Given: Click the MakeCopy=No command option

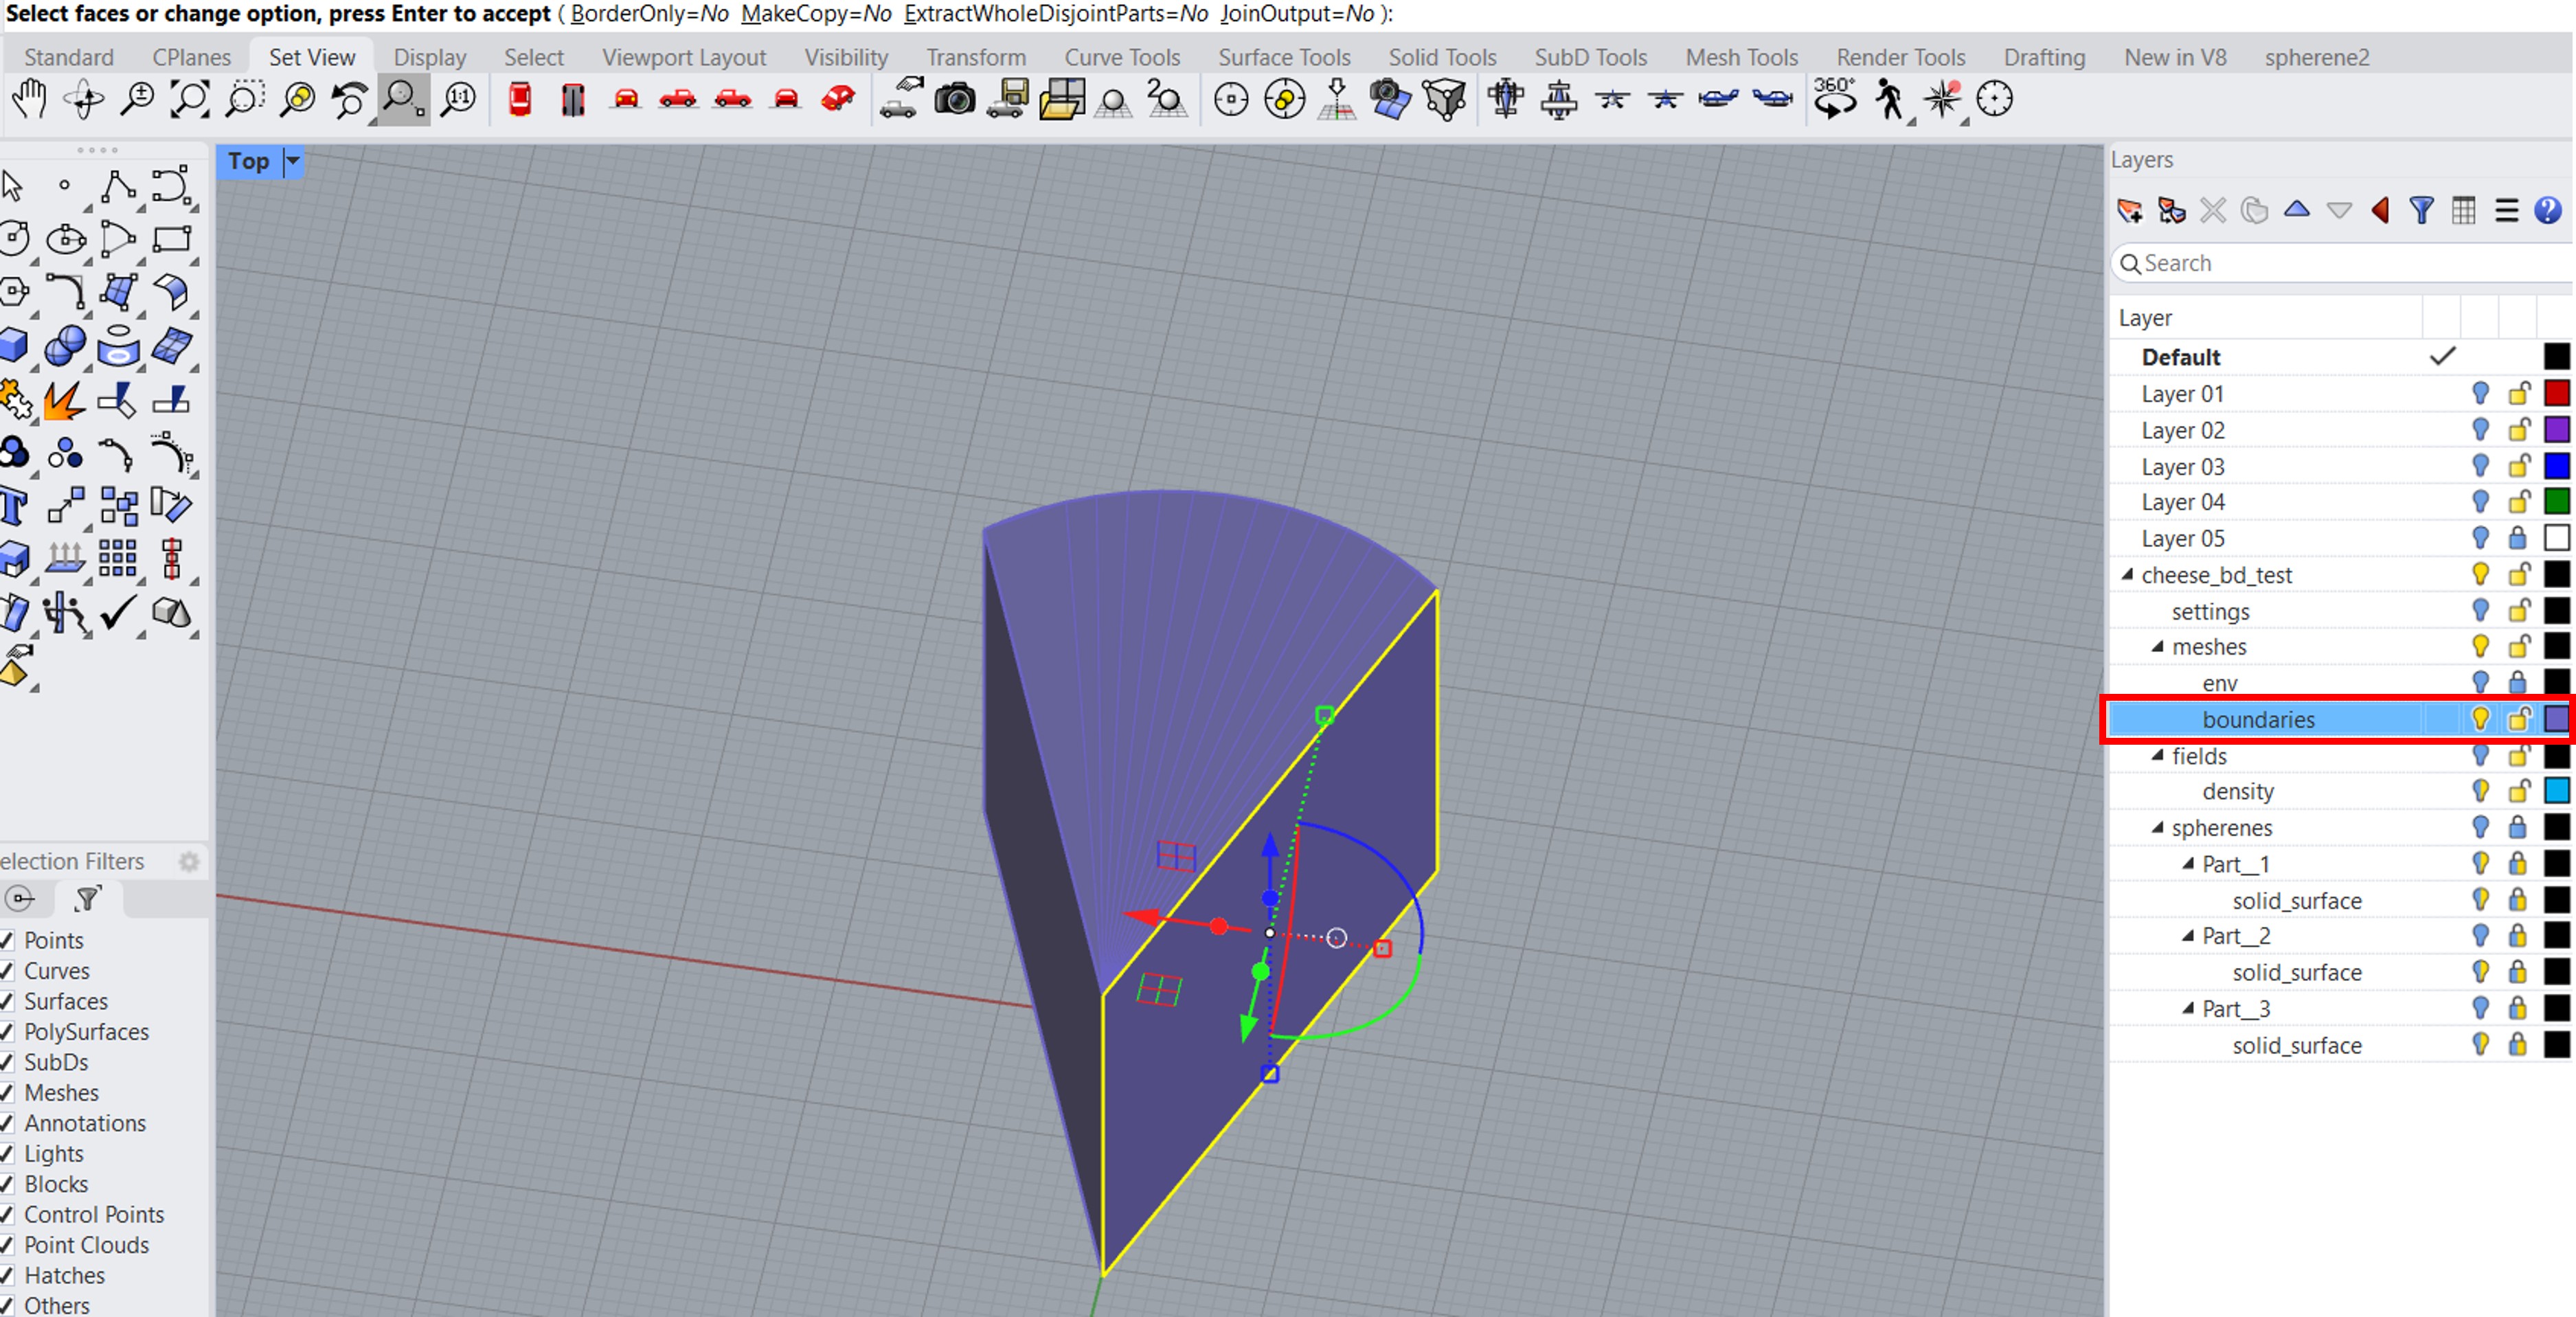Looking at the screenshot, I should [x=816, y=14].
